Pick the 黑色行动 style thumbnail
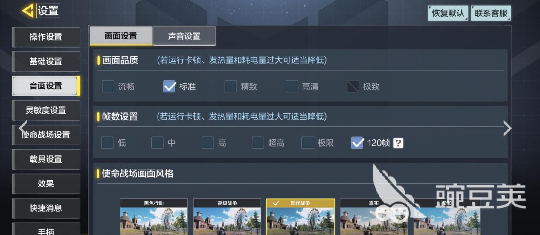Screen dimensions: 540x235 (x=154, y=217)
